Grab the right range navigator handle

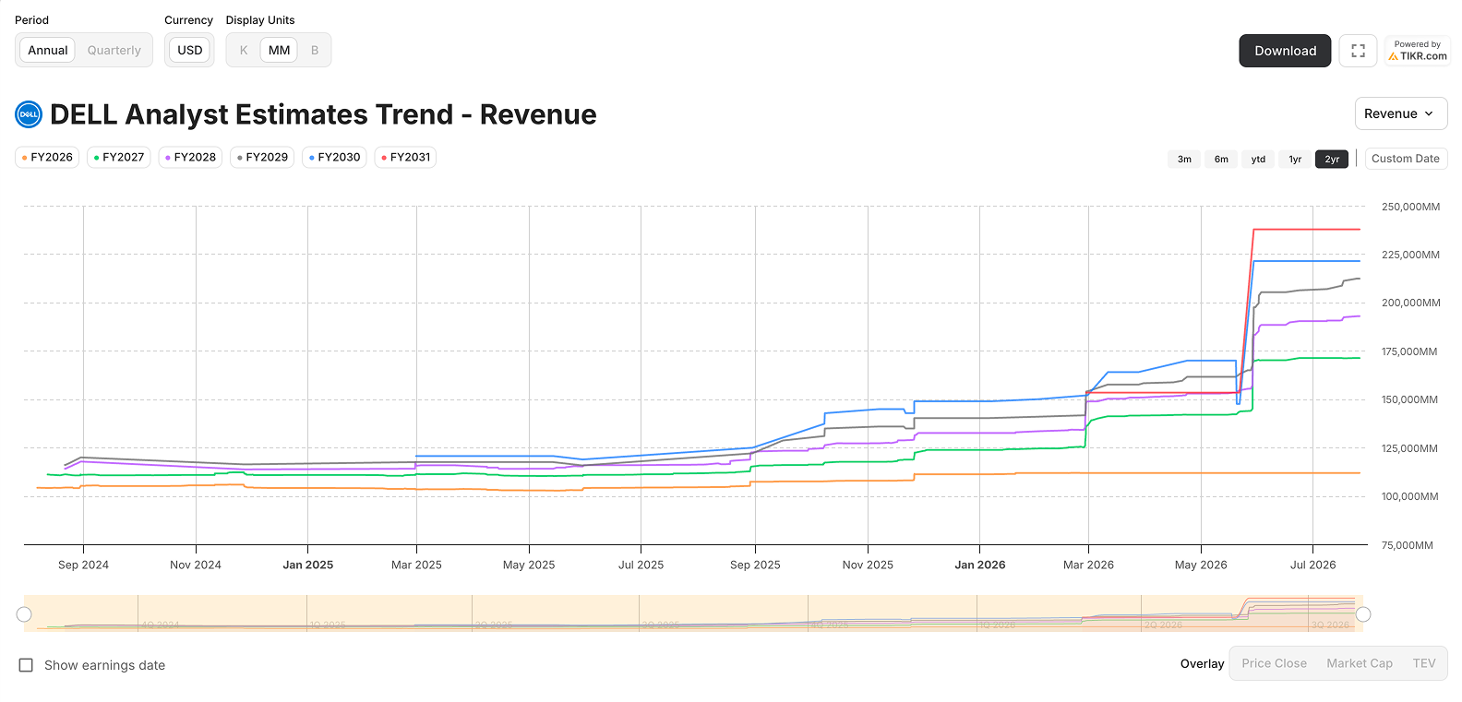coord(1363,614)
